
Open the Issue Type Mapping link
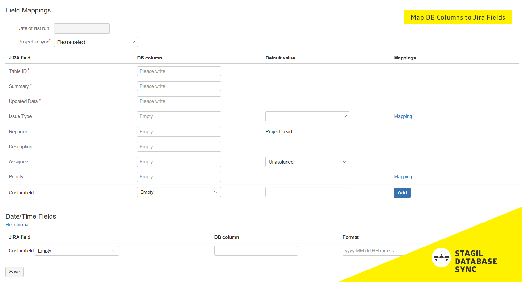click(403, 116)
